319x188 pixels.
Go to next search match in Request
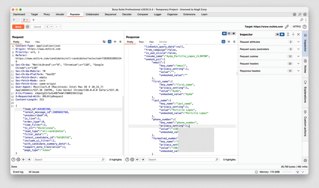[29, 160]
